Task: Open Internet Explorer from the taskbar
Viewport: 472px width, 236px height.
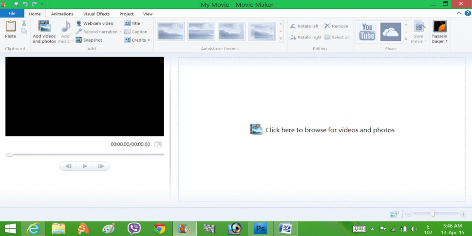Action: 33,229
